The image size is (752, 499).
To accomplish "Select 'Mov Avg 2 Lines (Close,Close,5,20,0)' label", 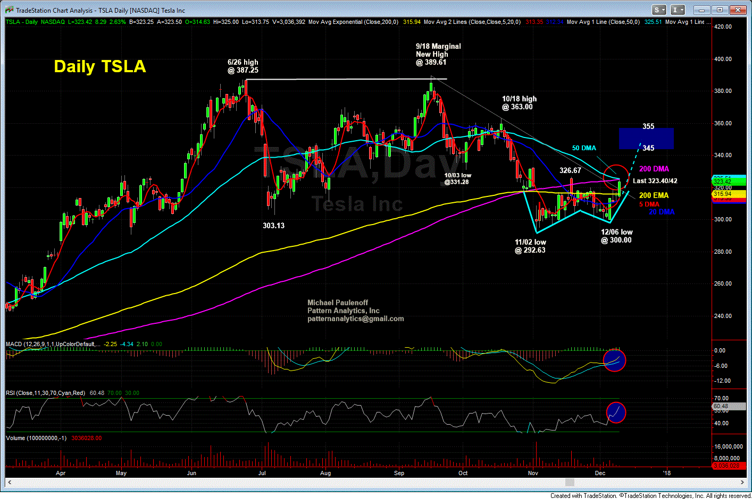I will [x=472, y=22].
